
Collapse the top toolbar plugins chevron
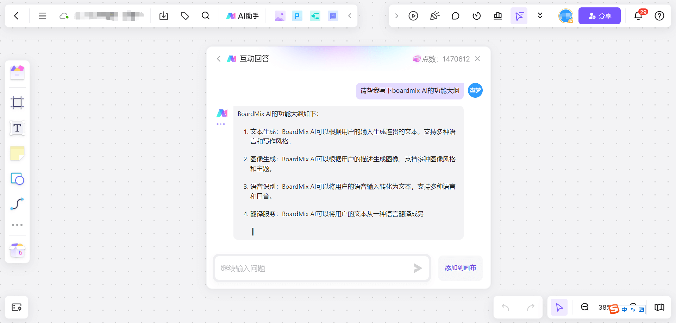(350, 16)
